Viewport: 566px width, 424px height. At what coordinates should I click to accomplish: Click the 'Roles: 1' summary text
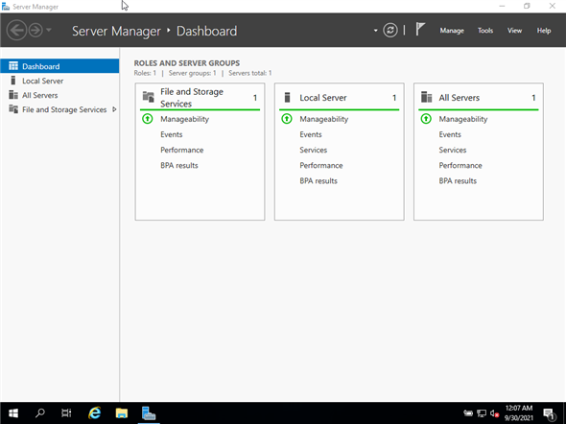point(145,73)
